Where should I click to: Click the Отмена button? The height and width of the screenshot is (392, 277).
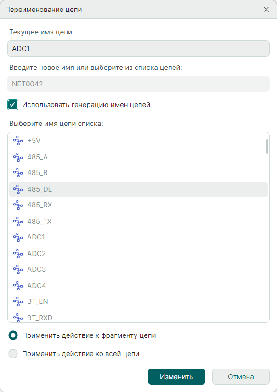tap(241, 377)
